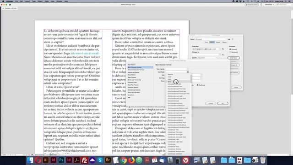Click the lightbulb learn icon
Image resolution: width=293 pixels, height=165 pixels.
(x=261, y=5)
